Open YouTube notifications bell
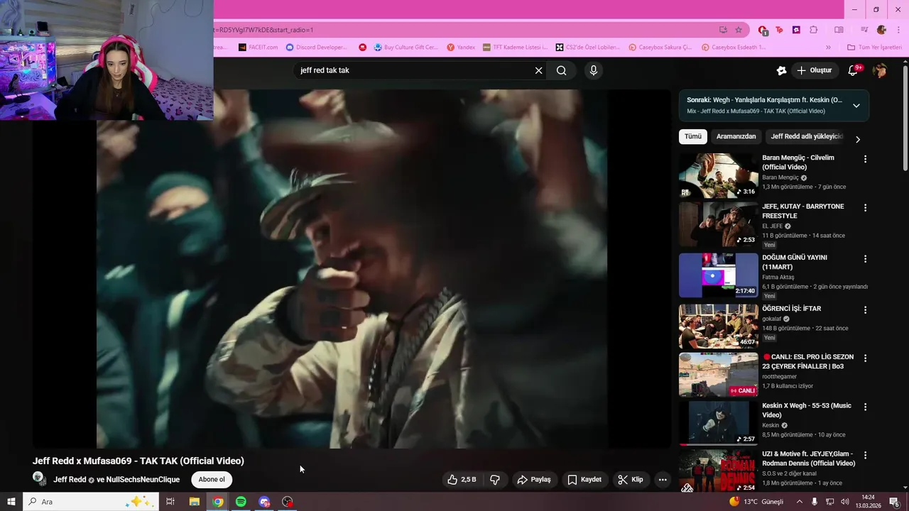909x511 pixels. 854,70
